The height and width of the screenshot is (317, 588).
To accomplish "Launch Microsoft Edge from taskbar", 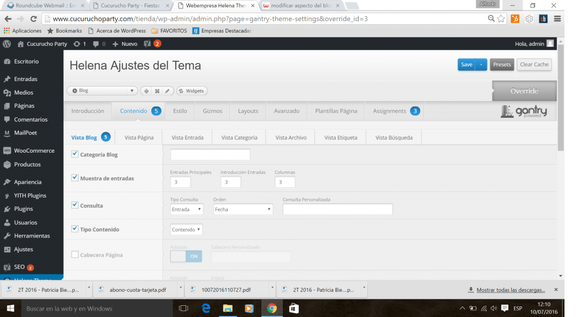I will tap(206, 308).
